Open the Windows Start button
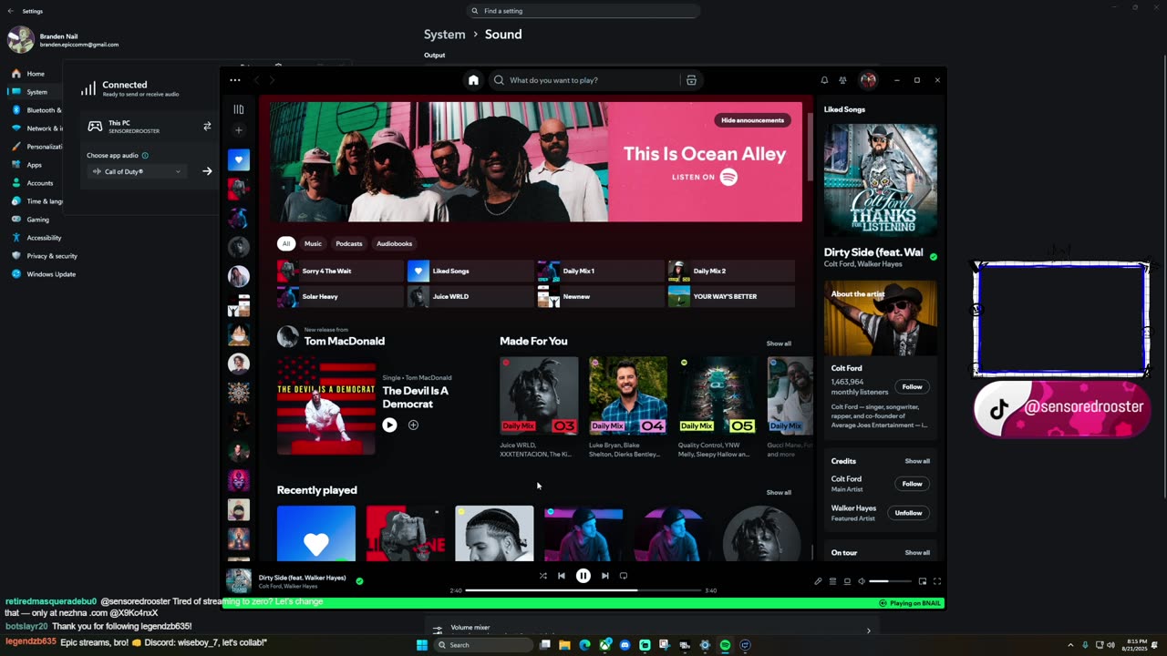This screenshot has height=656, width=1167. [421, 645]
